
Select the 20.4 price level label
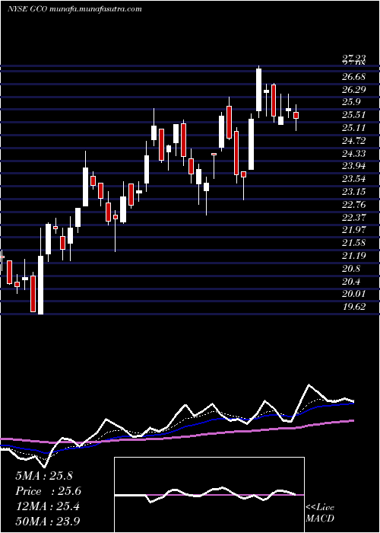click(351, 282)
